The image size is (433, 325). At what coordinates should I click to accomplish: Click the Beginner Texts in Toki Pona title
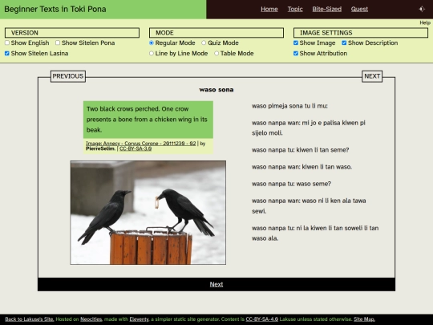coord(55,9)
